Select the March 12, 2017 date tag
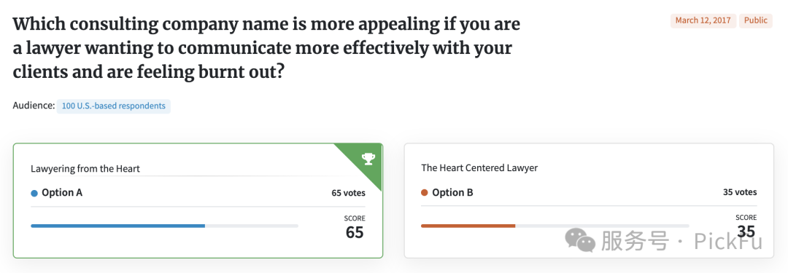 coord(703,20)
